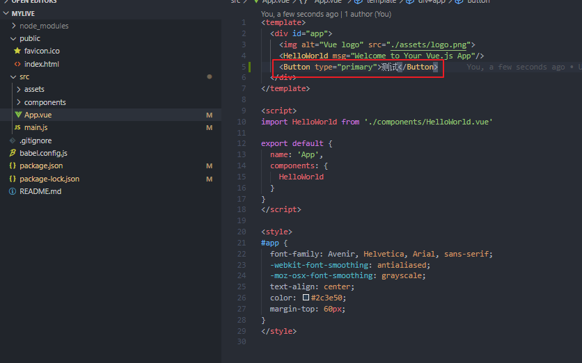Click the Babel icon beside babel.config.js
Image resolution: width=582 pixels, height=363 pixels.
pyautogui.click(x=13, y=153)
